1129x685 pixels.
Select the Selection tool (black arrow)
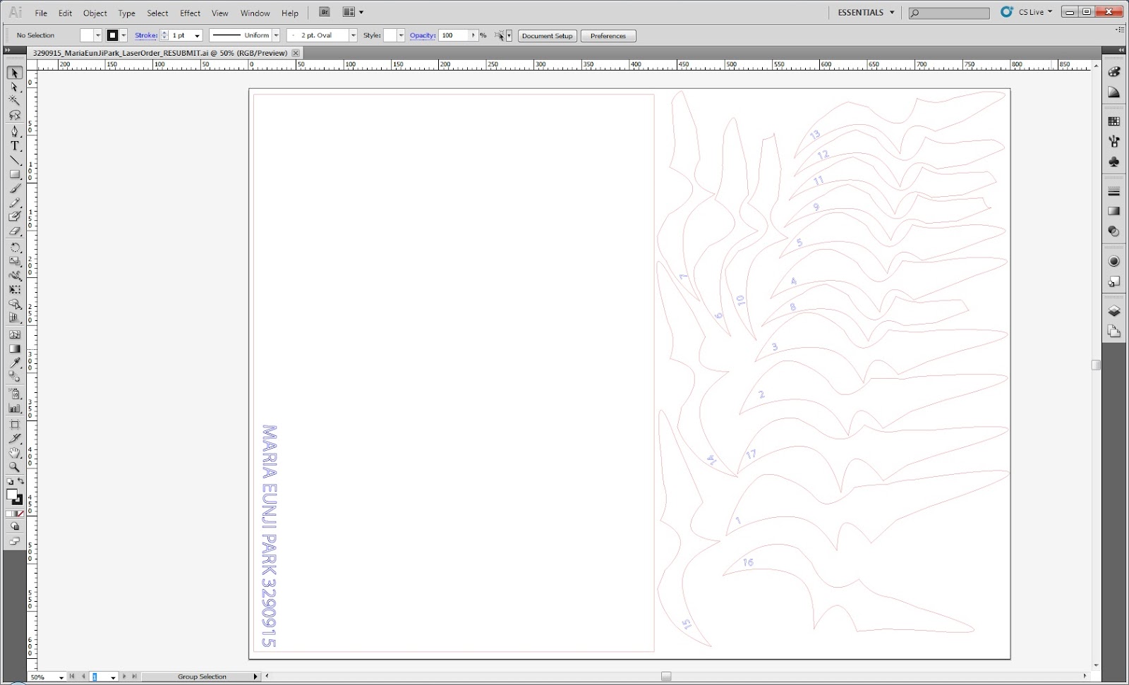14,73
